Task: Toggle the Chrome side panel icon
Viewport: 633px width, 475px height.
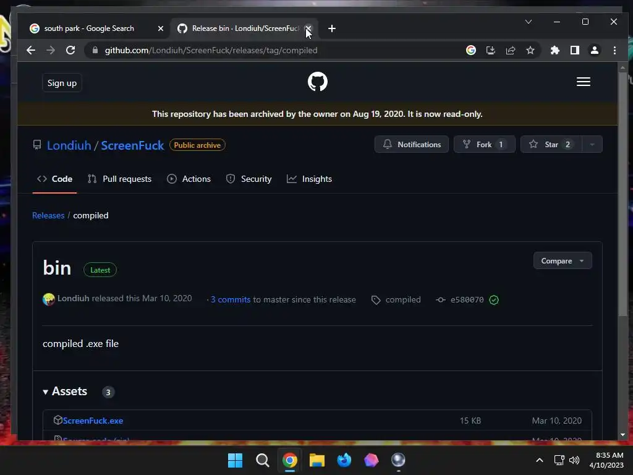Action: tap(575, 50)
